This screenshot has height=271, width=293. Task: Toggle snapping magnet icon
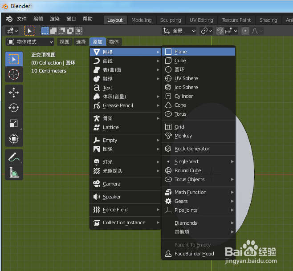(x=220, y=31)
